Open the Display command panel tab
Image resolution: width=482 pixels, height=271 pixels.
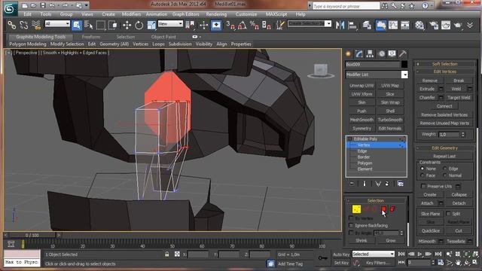pyautogui.click(x=392, y=53)
